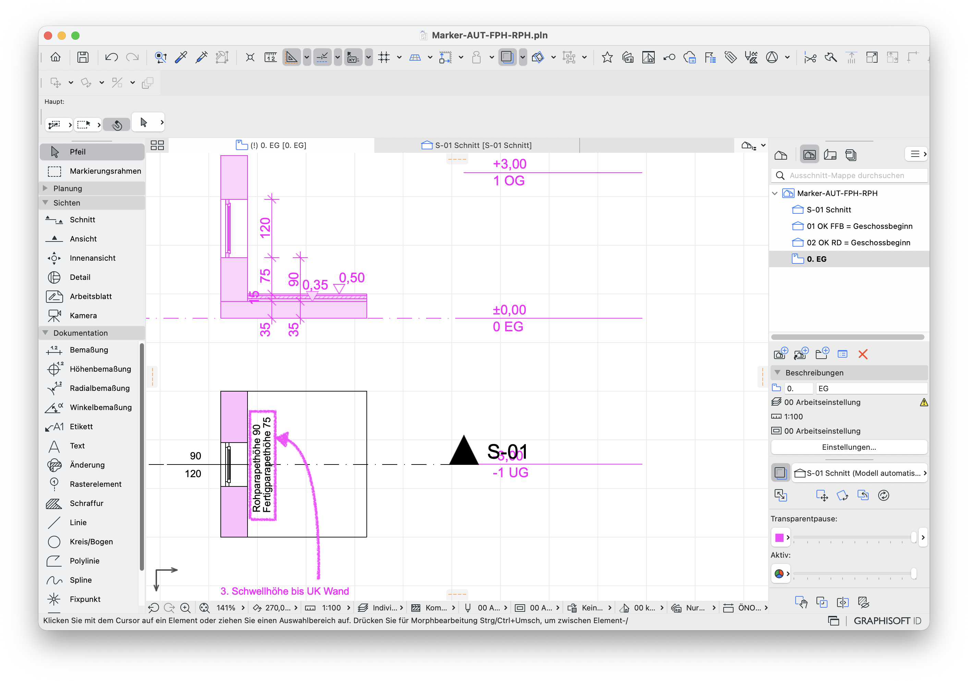Activate the Pipette eyedropper tool
This screenshot has width=968, height=681.
(x=181, y=57)
